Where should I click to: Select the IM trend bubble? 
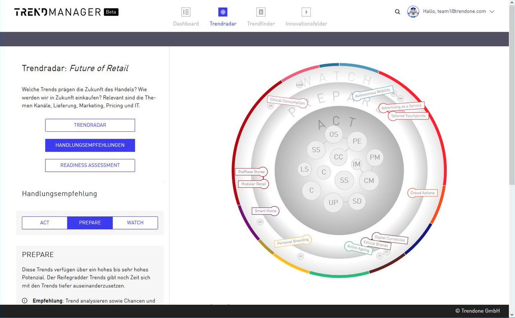click(x=357, y=164)
